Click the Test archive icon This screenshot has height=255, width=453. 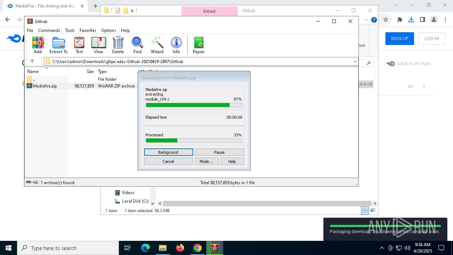[79, 45]
